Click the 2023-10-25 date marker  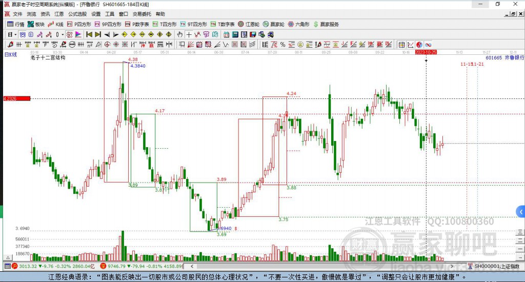[426, 52]
